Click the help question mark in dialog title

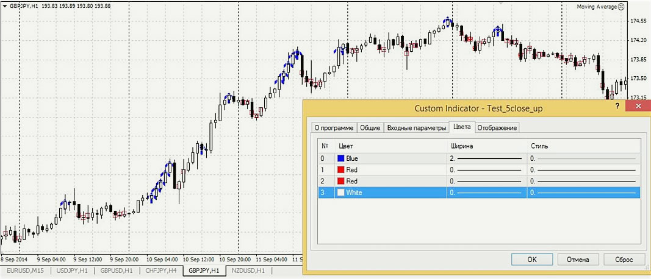(x=616, y=105)
